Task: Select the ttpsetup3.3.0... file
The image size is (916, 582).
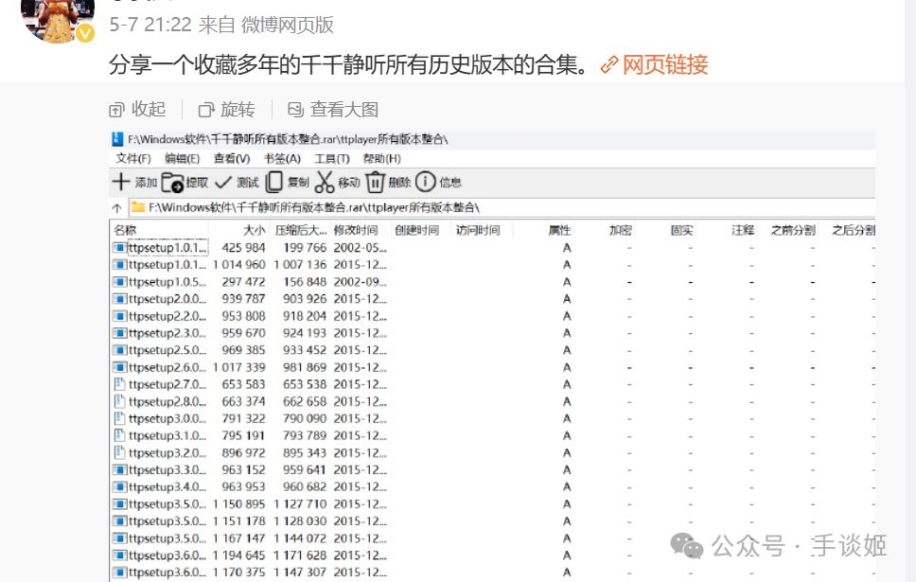Action: click(167, 469)
